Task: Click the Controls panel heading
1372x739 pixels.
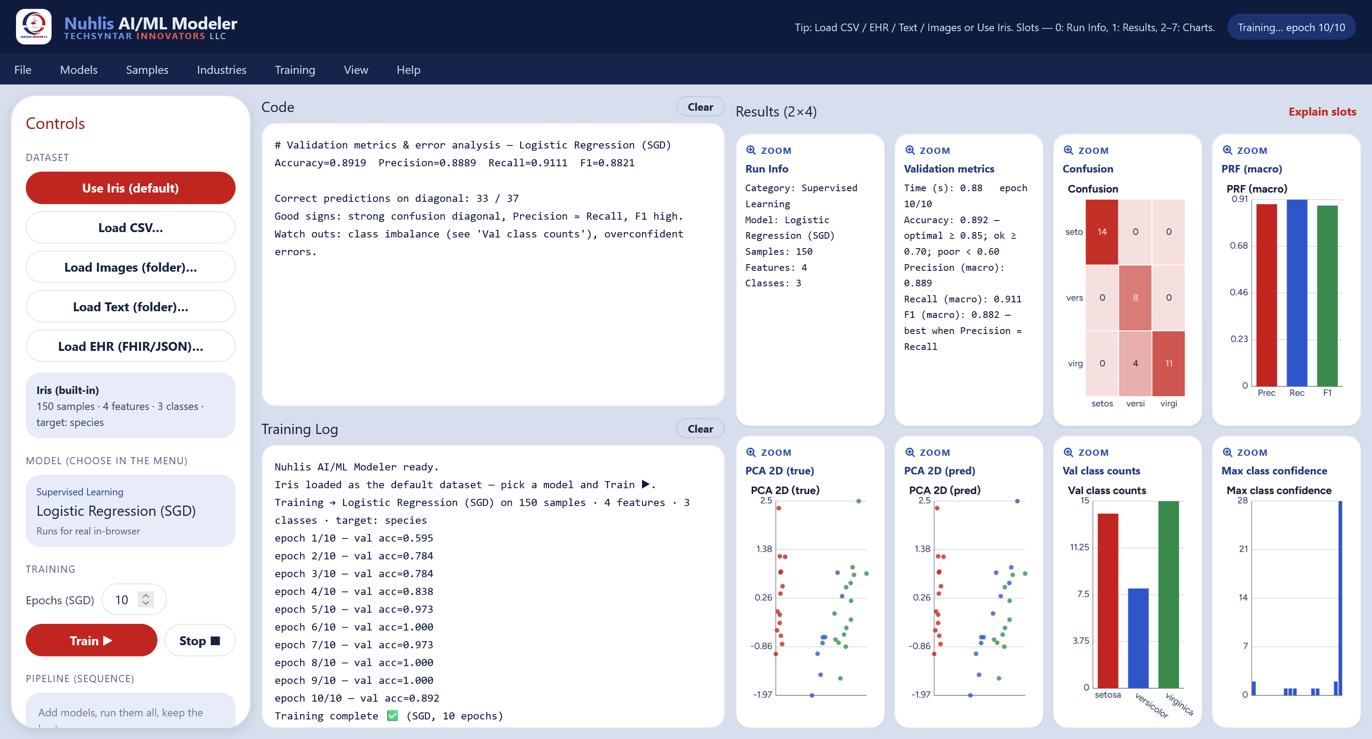Action: tap(56, 123)
